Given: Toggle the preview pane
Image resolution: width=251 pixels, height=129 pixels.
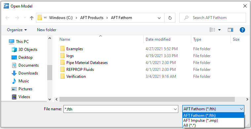Looking at the screenshot, I should pos(231,30).
